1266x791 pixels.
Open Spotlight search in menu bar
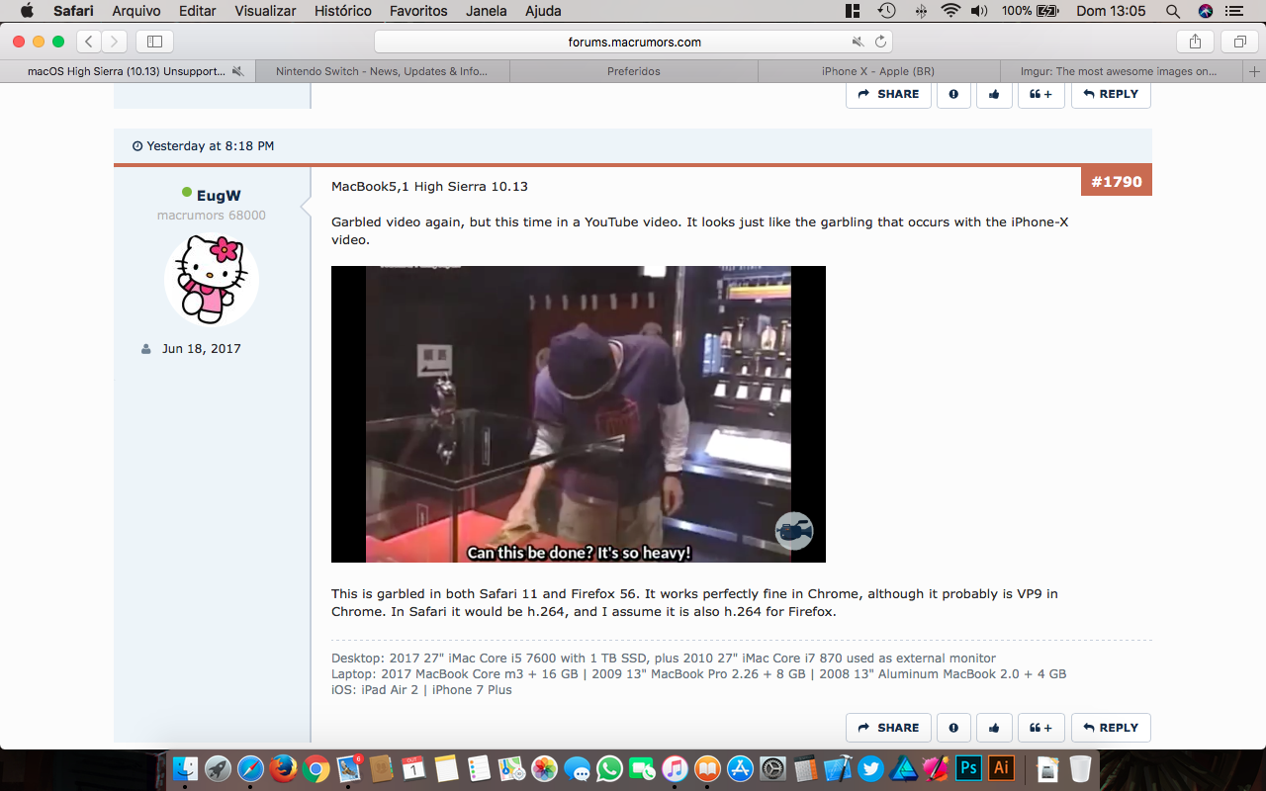1173,11
